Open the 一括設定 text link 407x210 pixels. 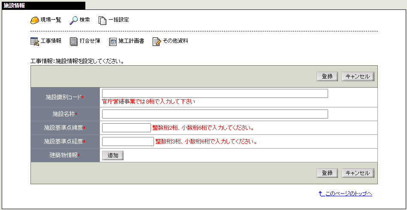click(x=118, y=20)
